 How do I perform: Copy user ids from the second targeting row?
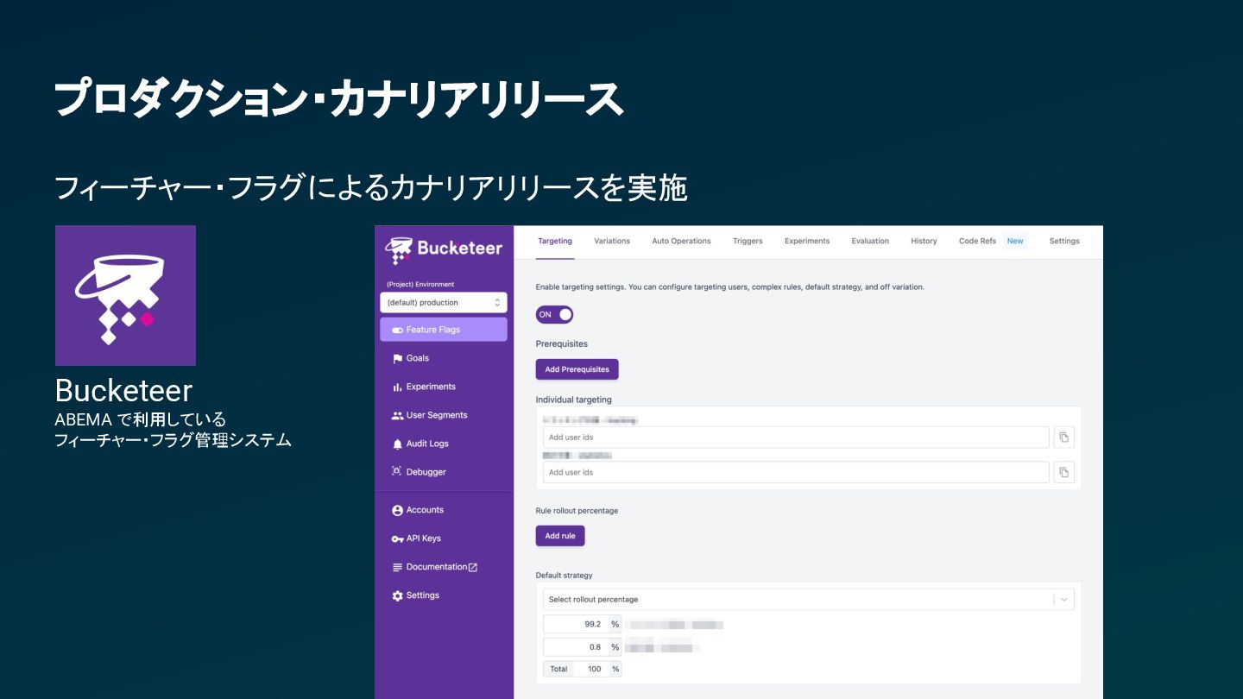(1064, 472)
